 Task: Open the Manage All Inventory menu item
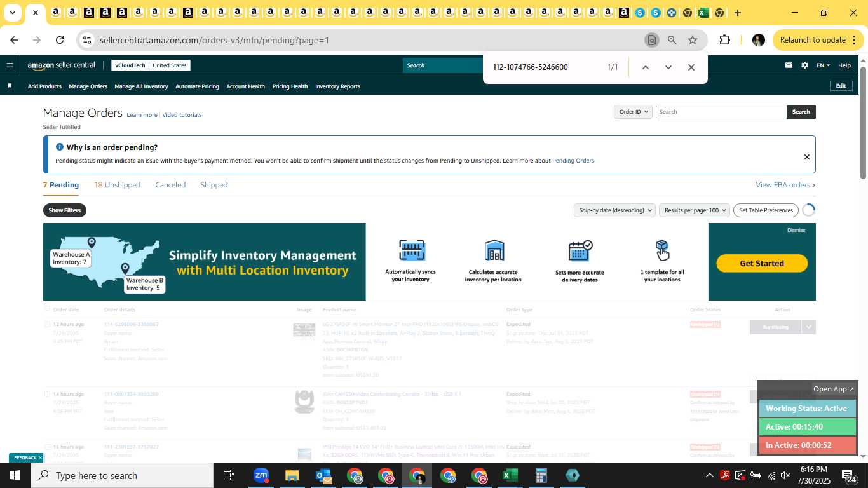pyautogui.click(x=141, y=86)
